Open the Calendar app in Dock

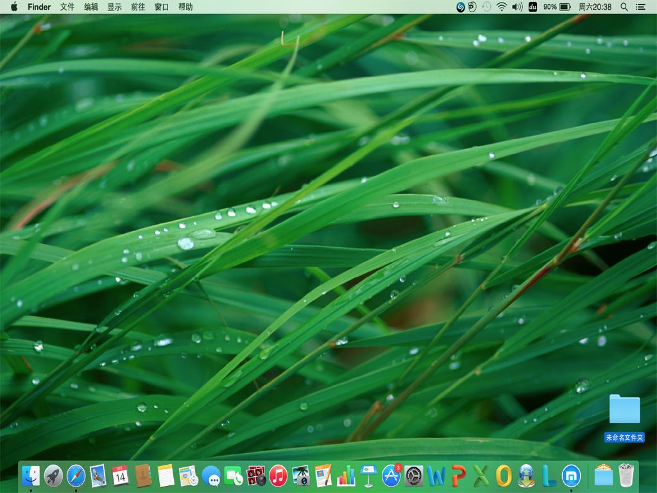[120, 476]
